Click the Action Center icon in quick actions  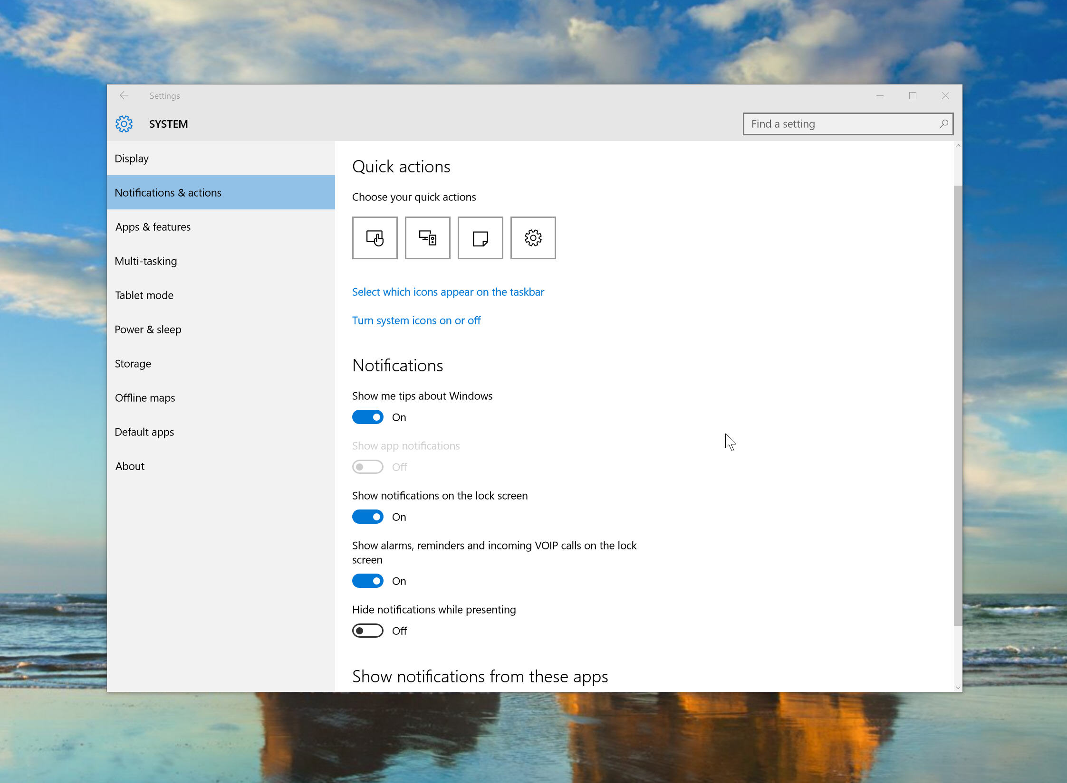[481, 238]
